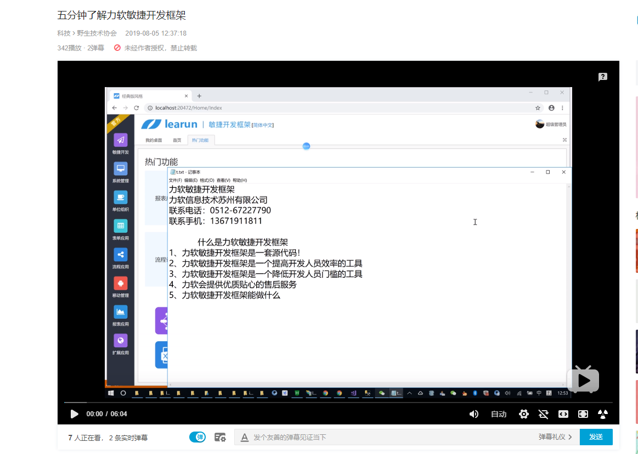Viewport: 638px width, 454px height.
Task: Switch to the 我的桌面 tab in the video
Action: (154, 140)
